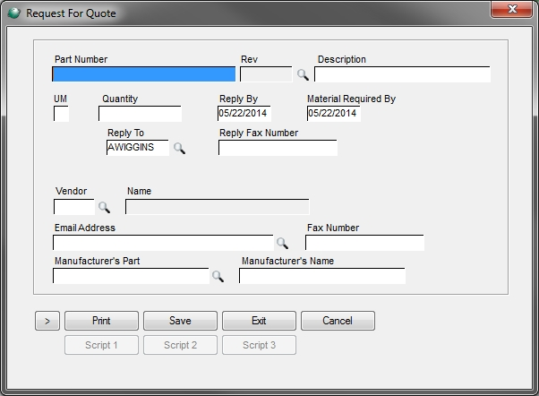
Task: Click the vendor Fax Number field
Action: coord(364,243)
